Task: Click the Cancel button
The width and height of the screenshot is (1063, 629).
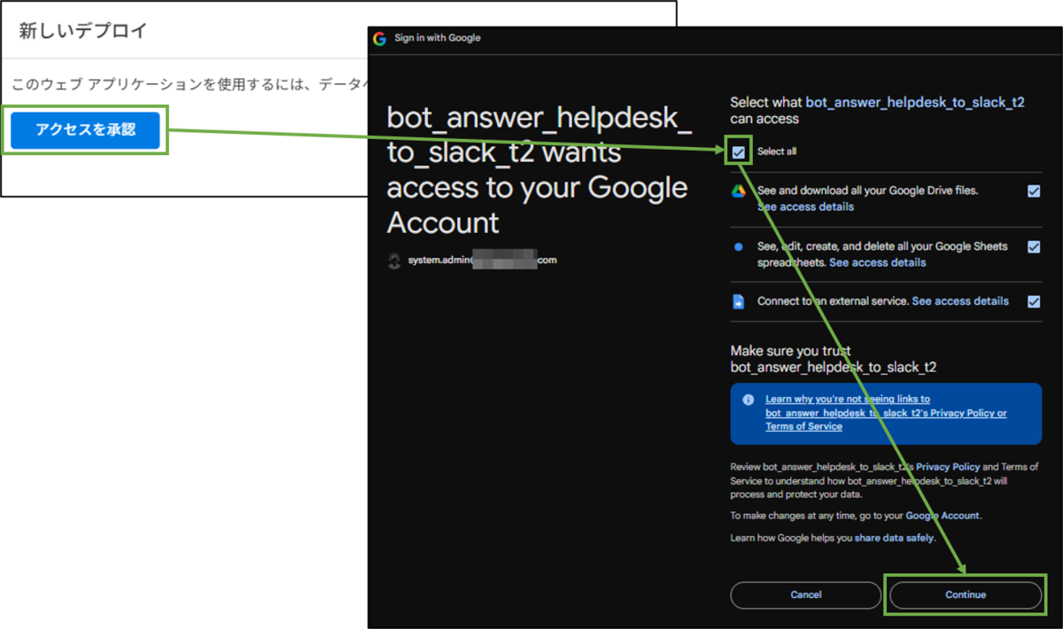Action: click(806, 594)
